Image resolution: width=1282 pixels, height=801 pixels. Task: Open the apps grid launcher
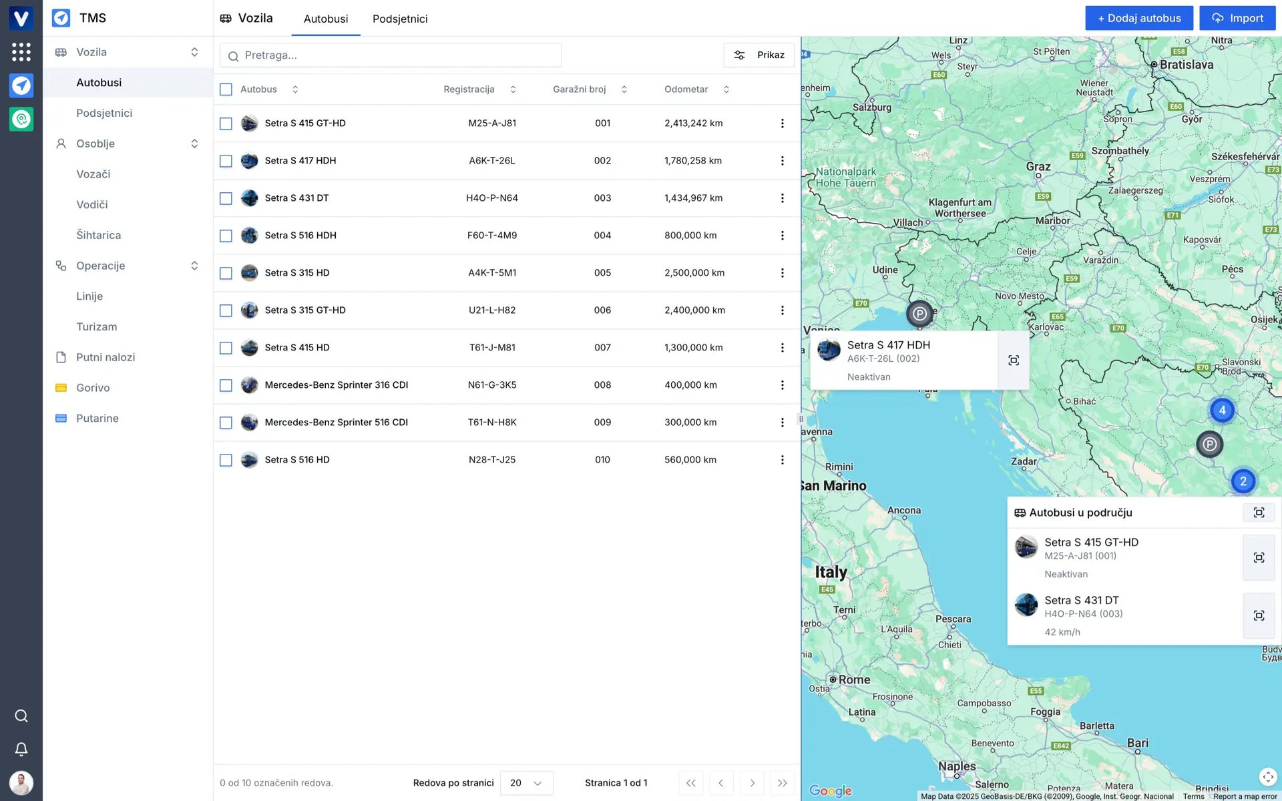pyautogui.click(x=21, y=51)
